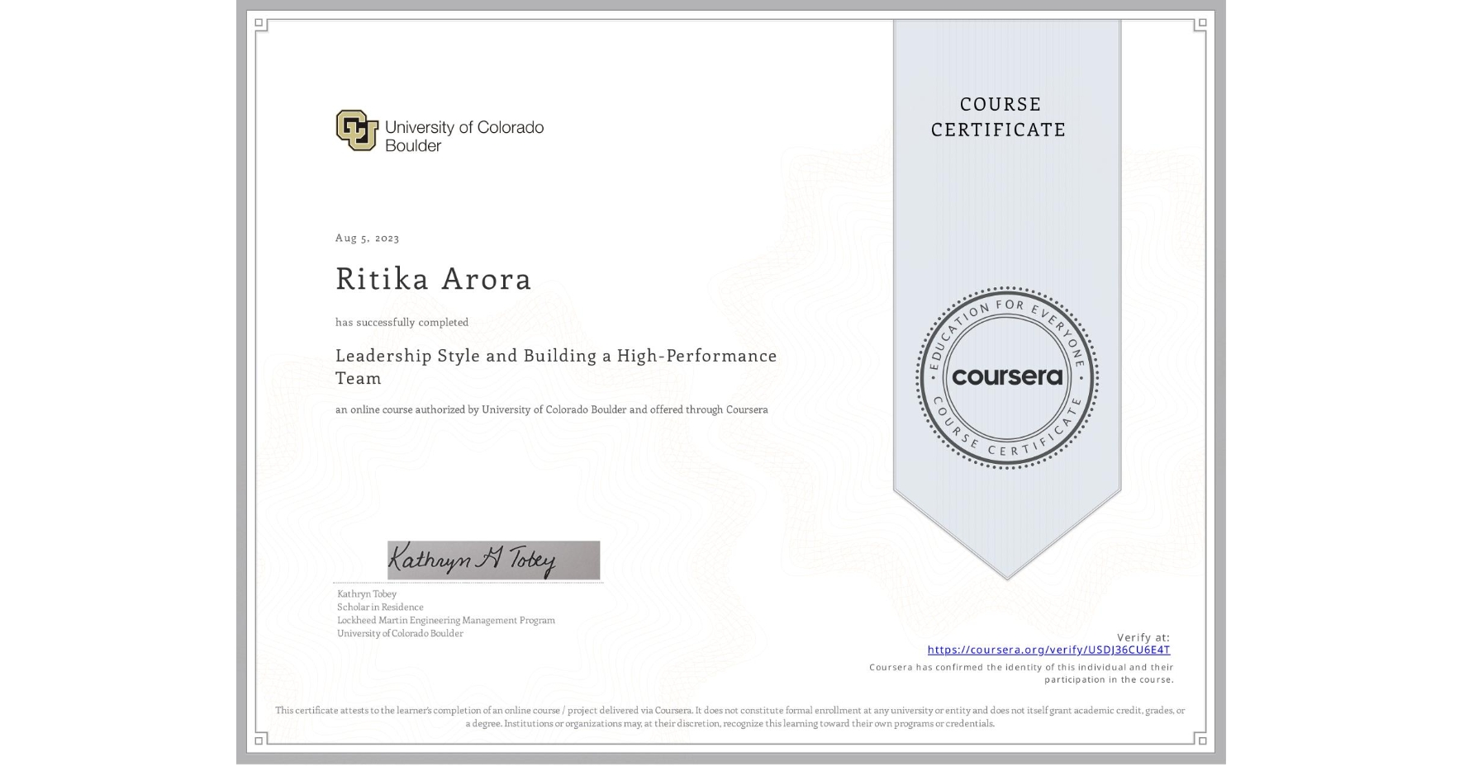1464x766 pixels.
Task: Click the date Aug 5, 2023
Action: (368, 238)
